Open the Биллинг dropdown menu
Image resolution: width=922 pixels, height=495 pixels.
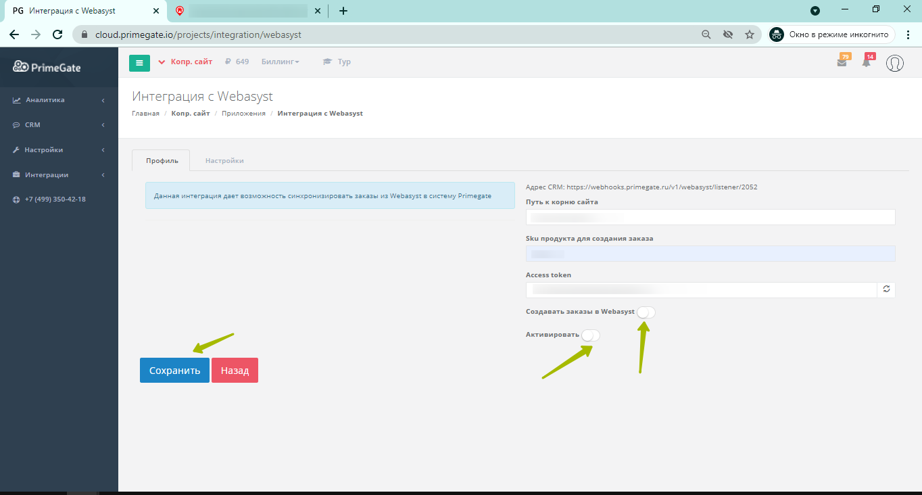[280, 62]
